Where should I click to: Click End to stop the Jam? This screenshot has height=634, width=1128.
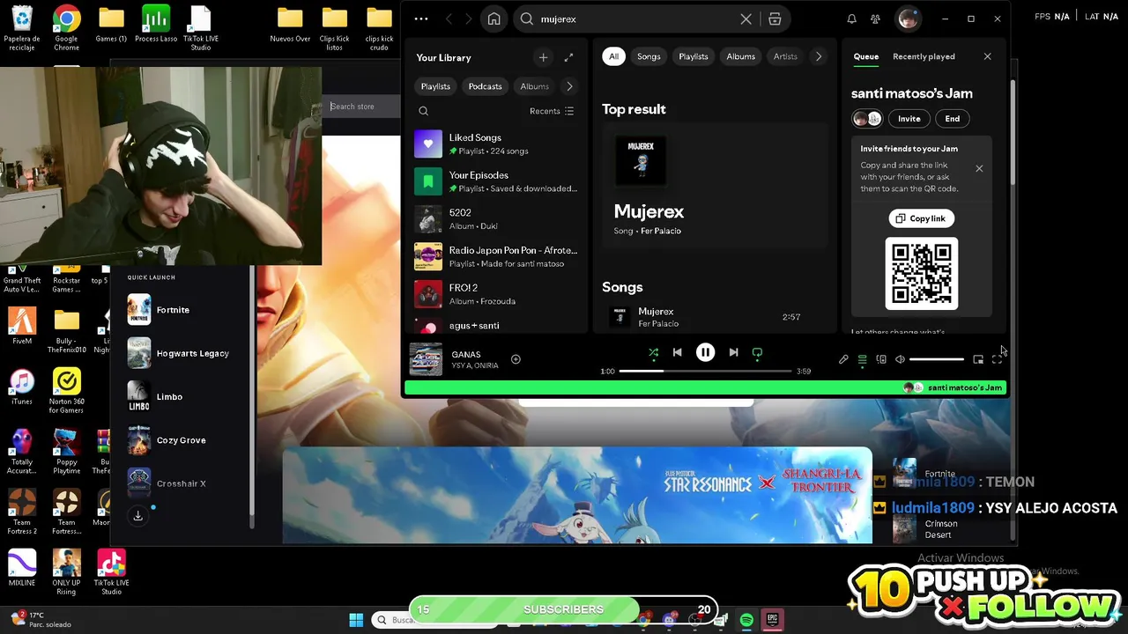953,119
